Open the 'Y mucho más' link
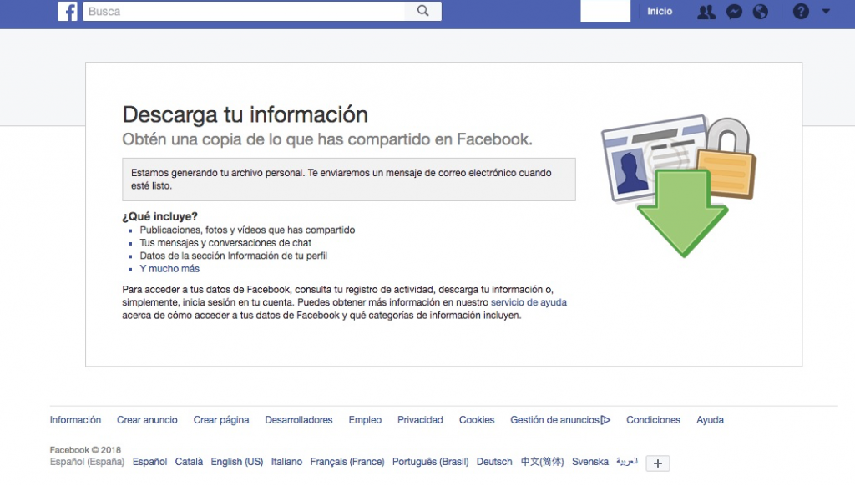855x486 pixels. click(x=169, y=268)
